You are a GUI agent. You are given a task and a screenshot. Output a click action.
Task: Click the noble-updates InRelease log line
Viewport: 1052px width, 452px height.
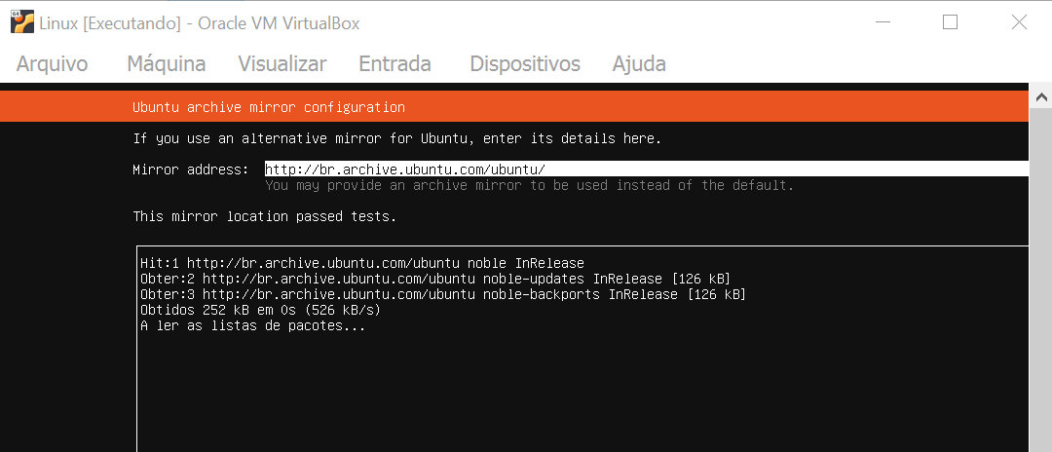click(x=435, y=279)
